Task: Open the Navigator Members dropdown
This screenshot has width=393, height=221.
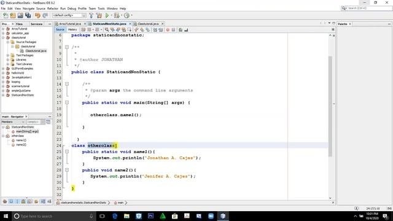Action: 13,122
